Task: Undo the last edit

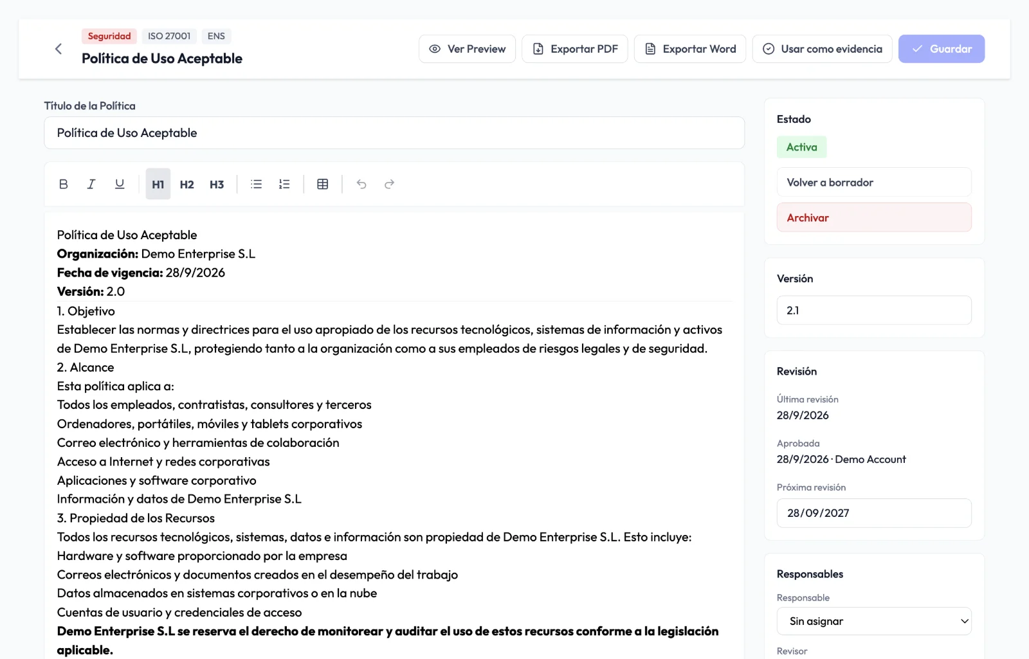Action: (x=361, y=184)
